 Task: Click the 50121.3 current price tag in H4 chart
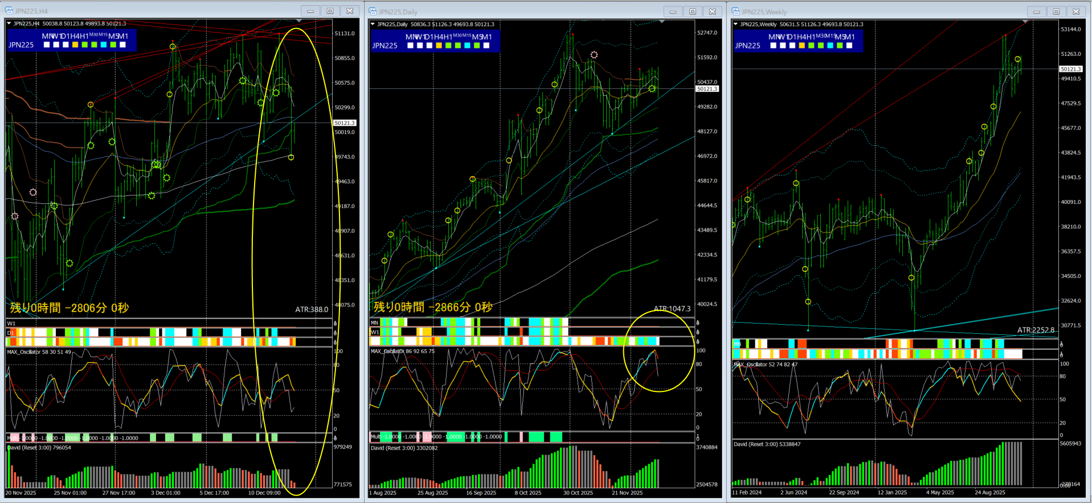click(x=345, y=123)
